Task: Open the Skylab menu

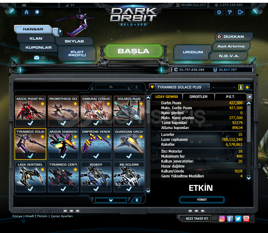Action: click(x=74, y=41)
